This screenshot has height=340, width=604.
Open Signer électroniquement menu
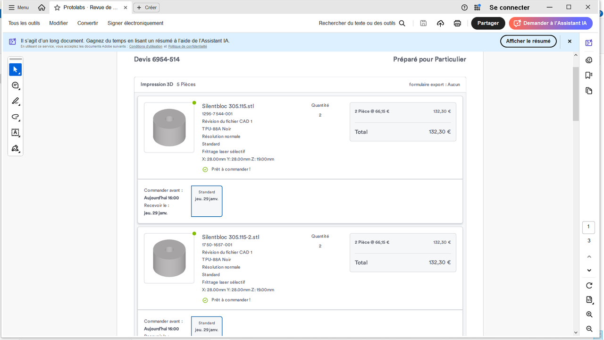click(x=135, y=23)
